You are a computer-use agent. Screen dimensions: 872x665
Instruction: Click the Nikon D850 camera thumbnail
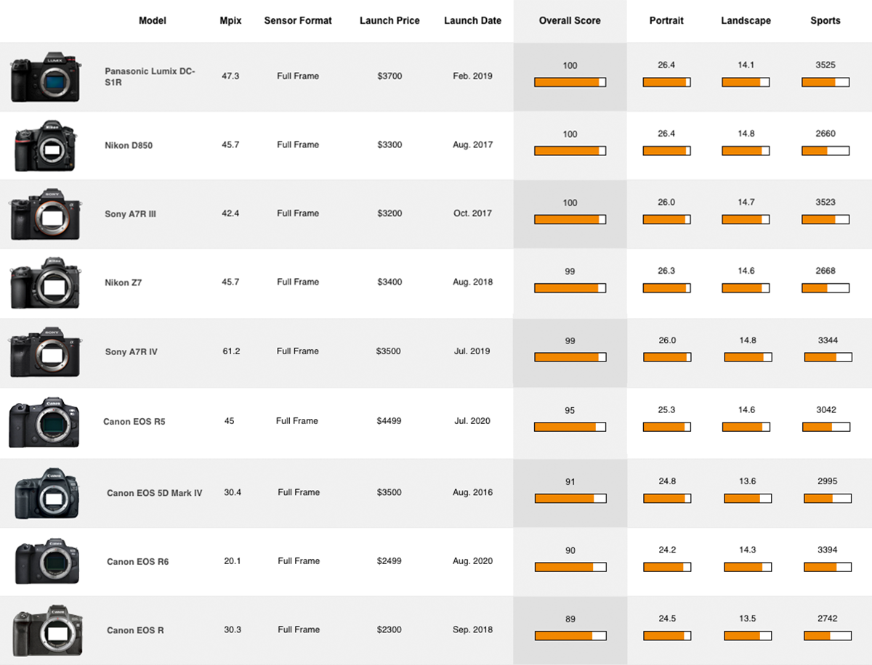[x=45, y=145]
